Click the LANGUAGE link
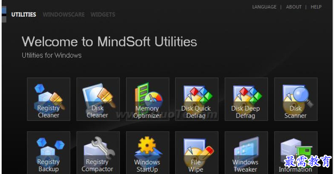Viewport: 334px width, 174px height. pyautogui.click(x=264, y=7)
